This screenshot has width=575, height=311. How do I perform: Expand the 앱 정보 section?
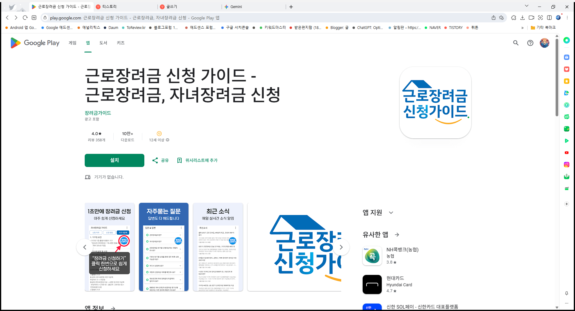click(113, 308)
